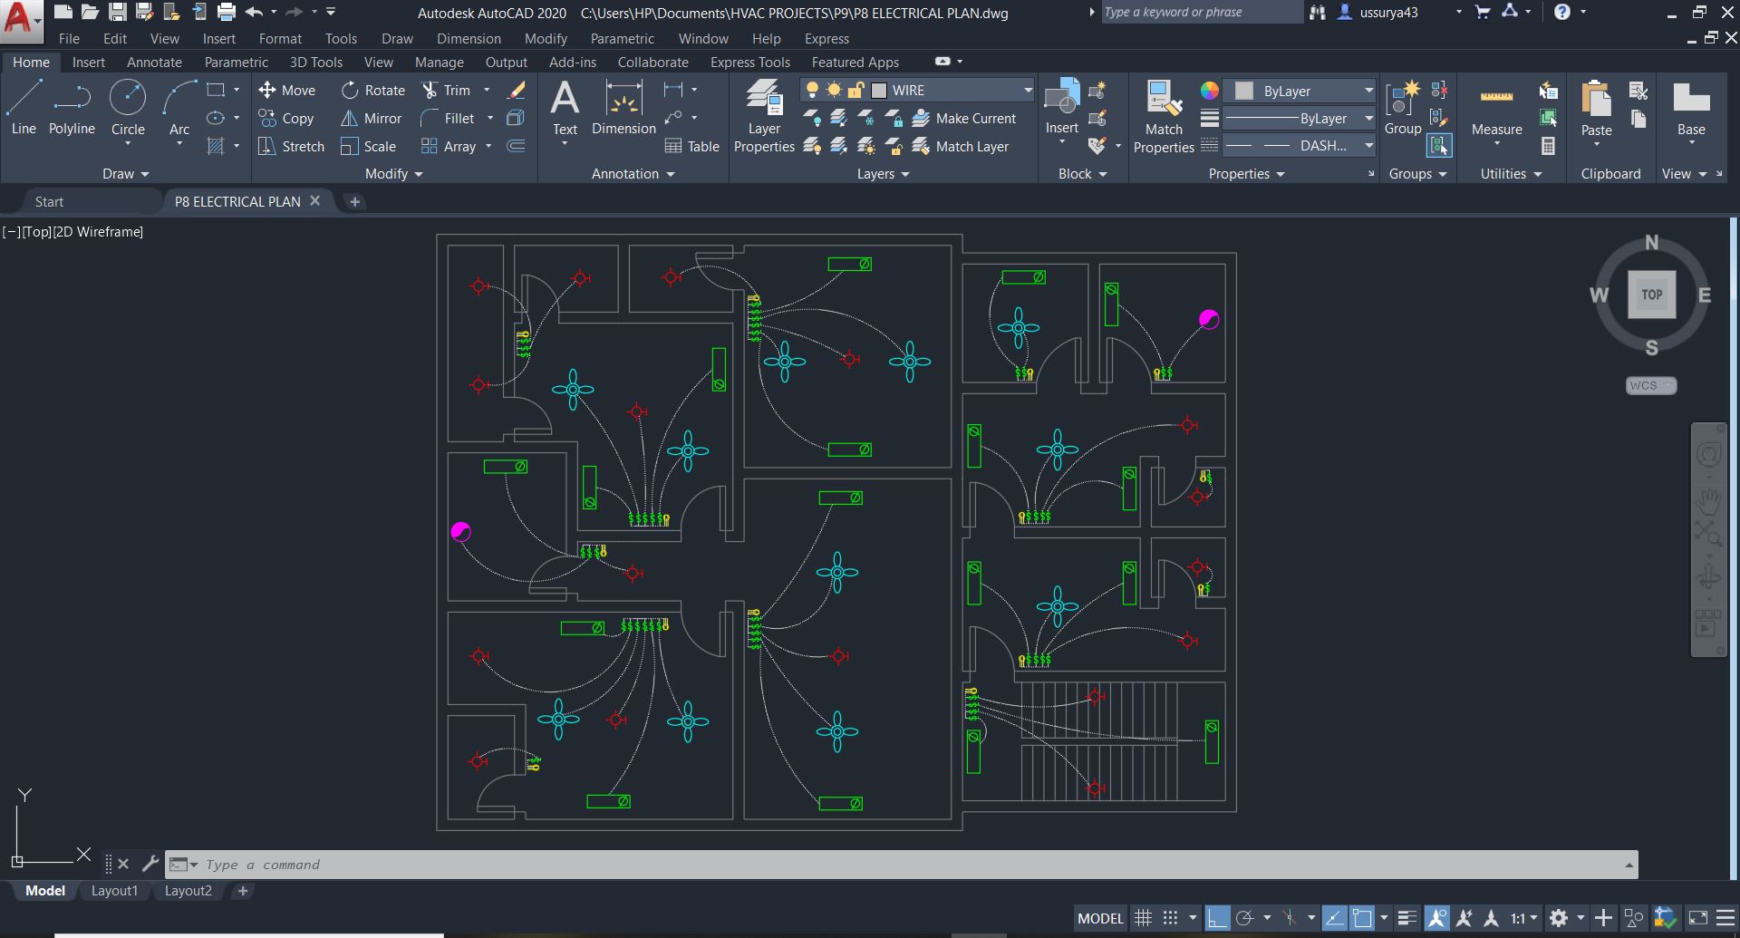Switch to the Parametric ribbon tab

[x=237, y=63]
